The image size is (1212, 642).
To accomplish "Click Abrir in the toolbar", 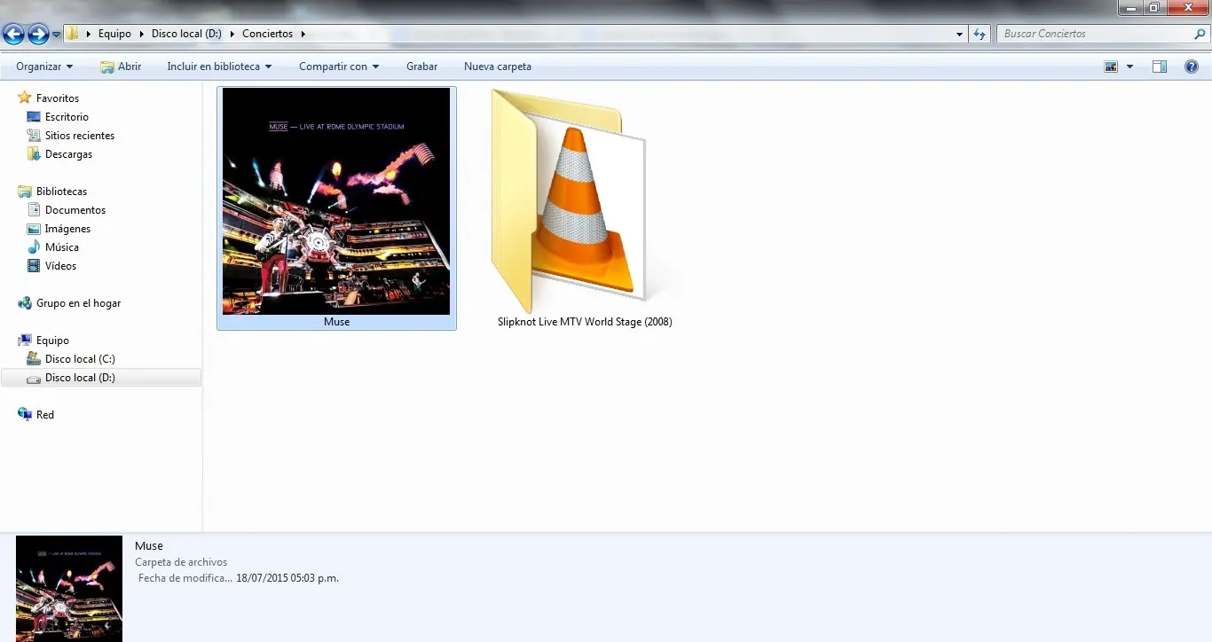I will coord(121,67).
